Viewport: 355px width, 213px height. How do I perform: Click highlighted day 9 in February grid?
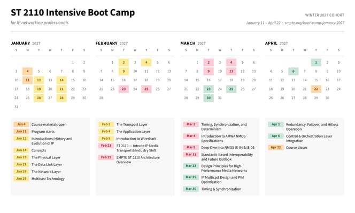tap(124, 71)
